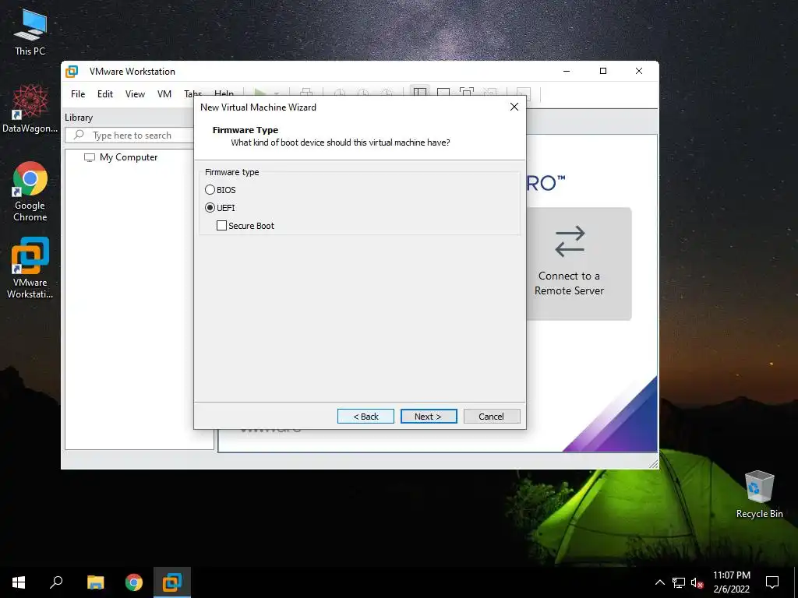Open This PC desktop icon
This screenshot has height=598, width=798.
30,33
